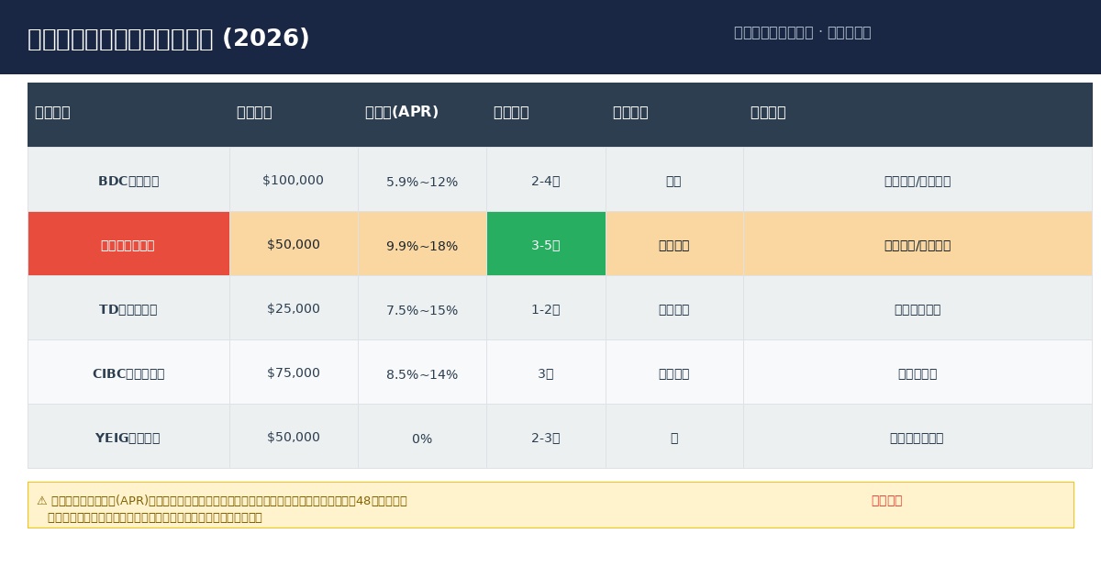Screen dimensions: 1101x578
Task: Click the red highlighted row name cell
Action: point(128,245)
